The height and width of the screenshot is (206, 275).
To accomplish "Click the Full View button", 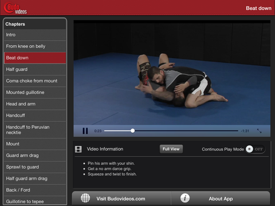I will click(171, 149).
